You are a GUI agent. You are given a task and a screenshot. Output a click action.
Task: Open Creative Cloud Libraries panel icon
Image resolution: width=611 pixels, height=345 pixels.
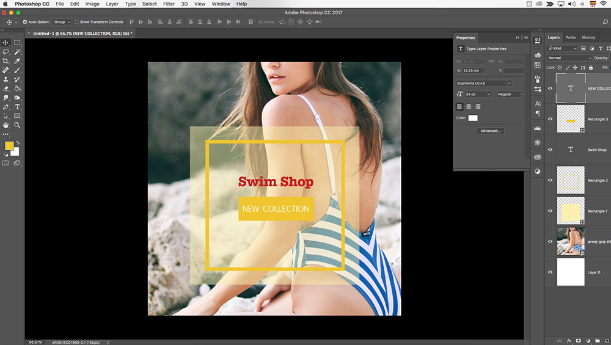(538, 157)
